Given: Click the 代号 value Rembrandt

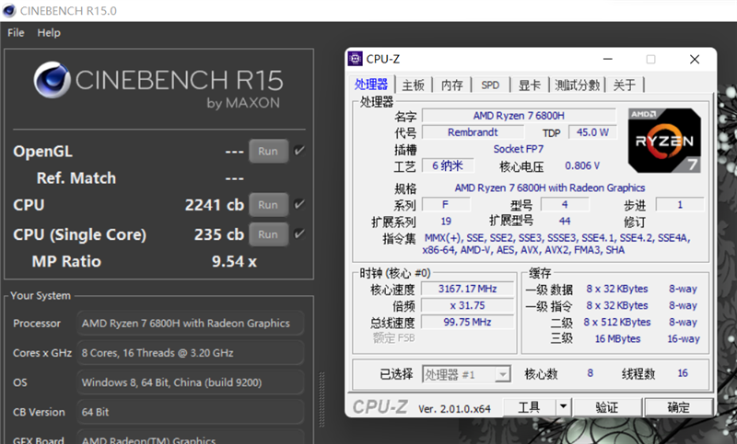Looking at the screenshot, I should pos(473,132).
